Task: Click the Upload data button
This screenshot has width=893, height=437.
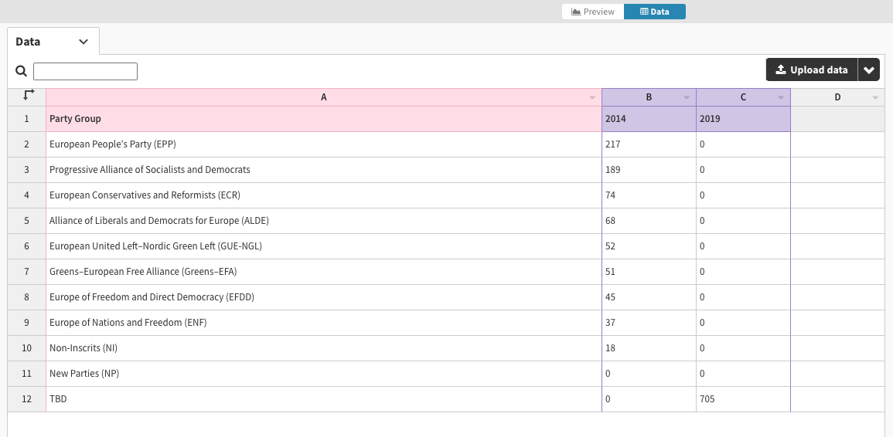Action: pyautogui.click(x=812, y=70)
